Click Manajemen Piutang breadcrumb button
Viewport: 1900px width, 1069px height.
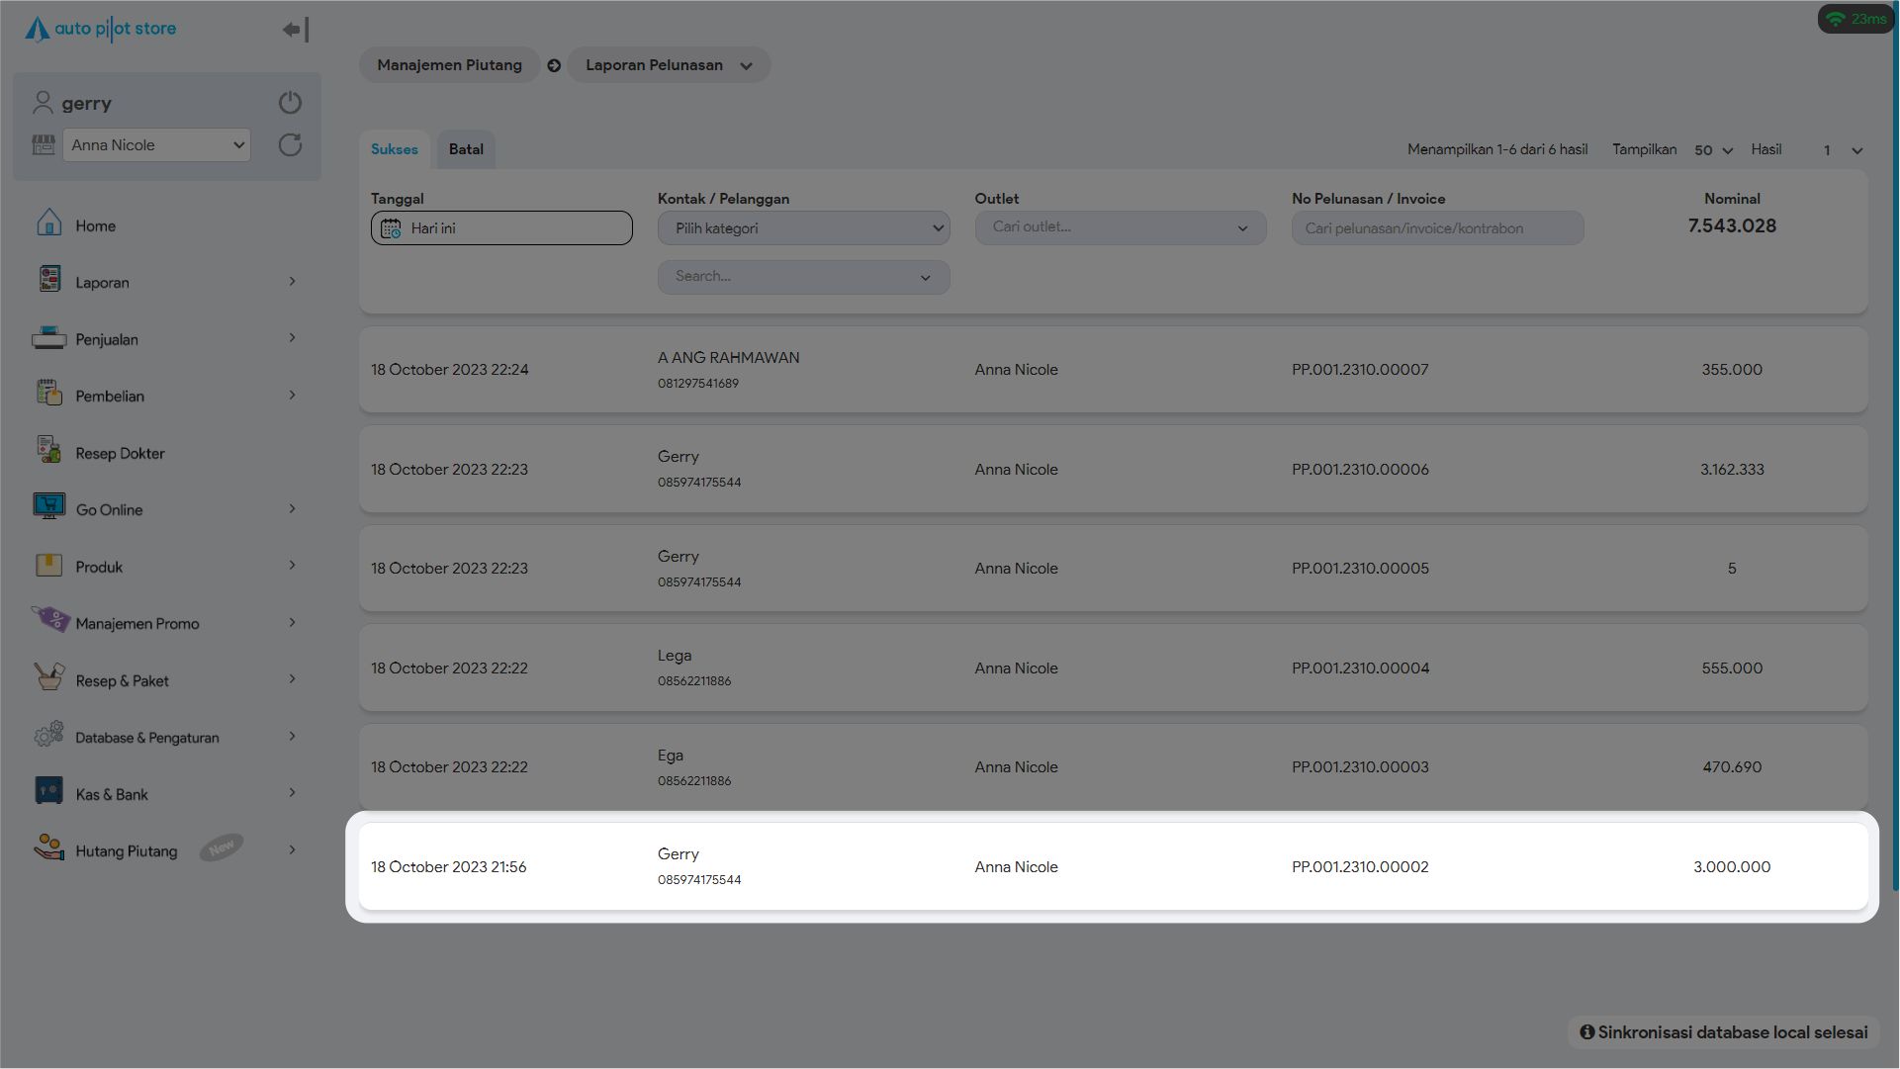pyautogui.click(x=449, y=65)
